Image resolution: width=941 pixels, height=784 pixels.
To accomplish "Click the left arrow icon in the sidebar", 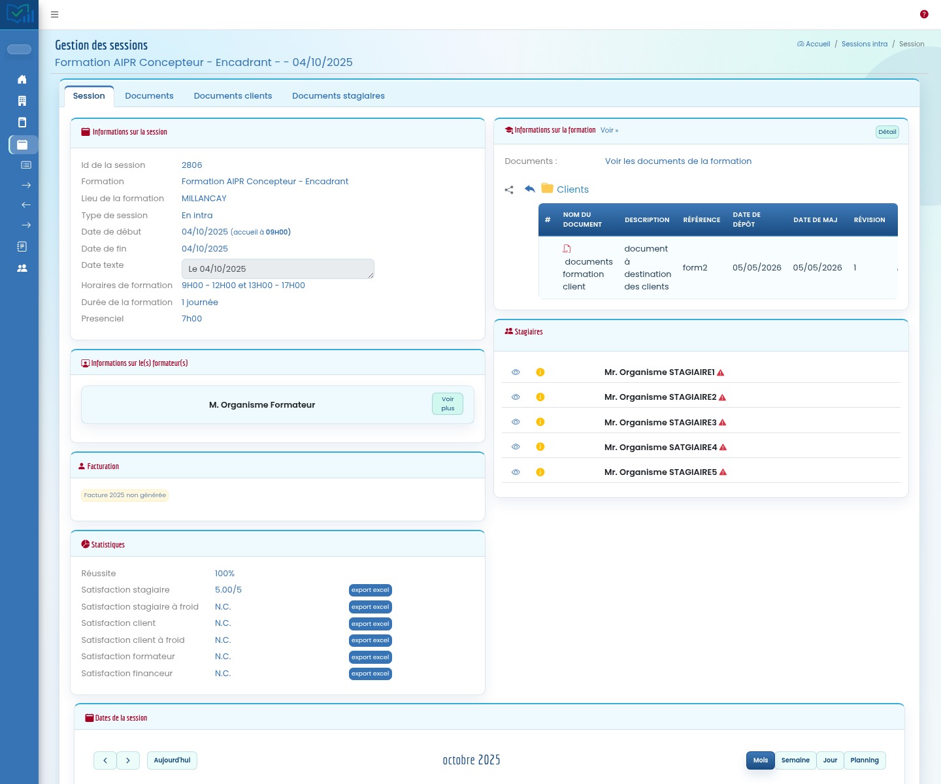I will pos(26,204).
